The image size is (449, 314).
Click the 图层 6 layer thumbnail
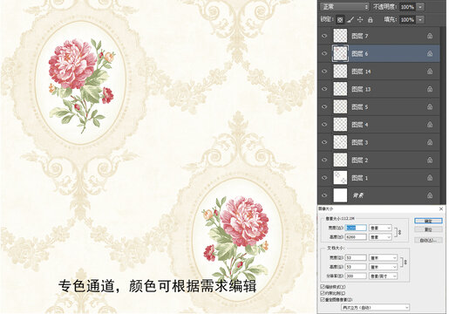[x=340, y=54]
